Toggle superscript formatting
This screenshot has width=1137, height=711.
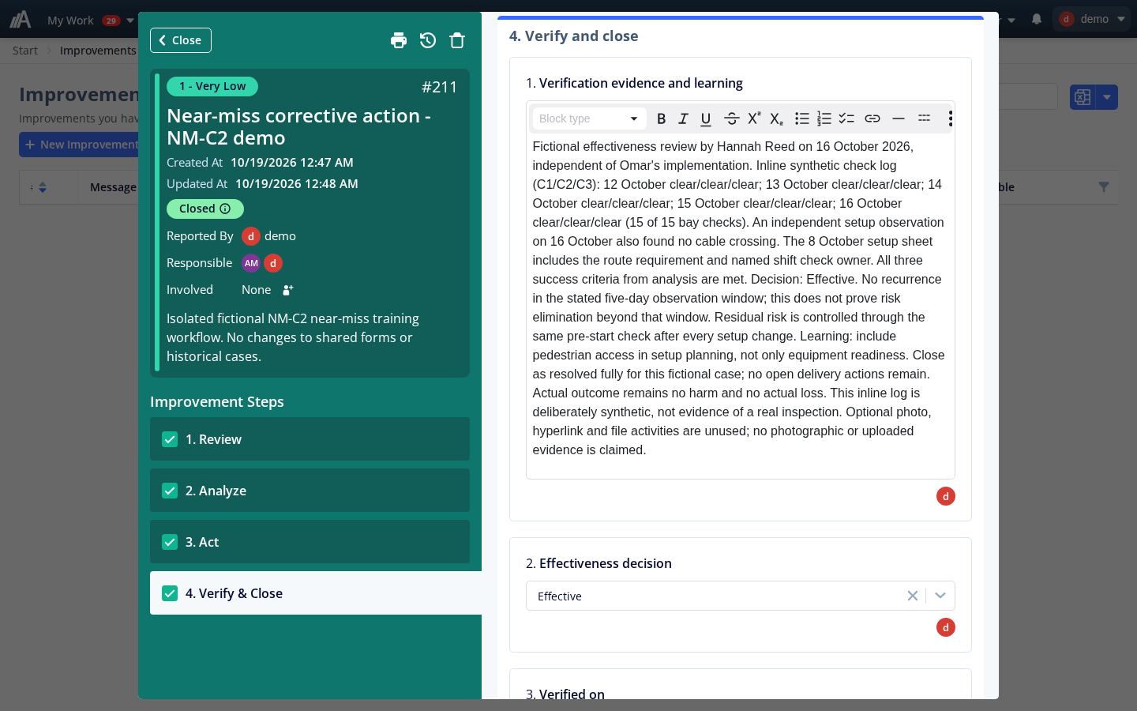point(754,118)
